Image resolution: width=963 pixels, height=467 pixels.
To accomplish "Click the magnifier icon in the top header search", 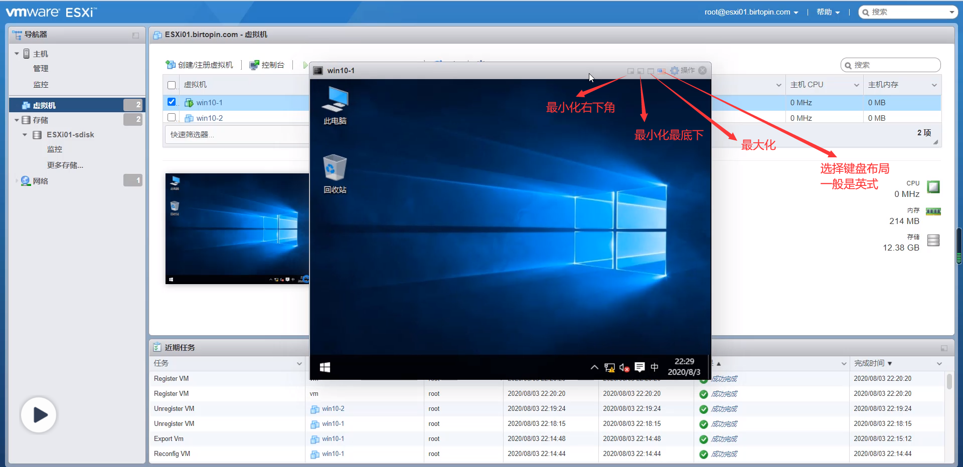I will tap(866, 13).
